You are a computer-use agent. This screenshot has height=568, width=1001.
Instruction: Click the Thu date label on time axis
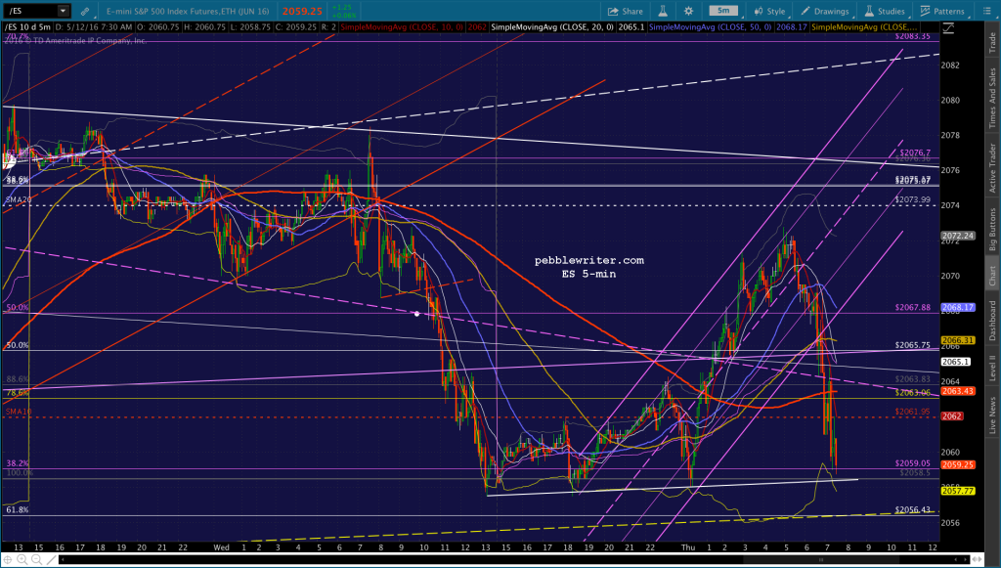(x=688, y=546)
